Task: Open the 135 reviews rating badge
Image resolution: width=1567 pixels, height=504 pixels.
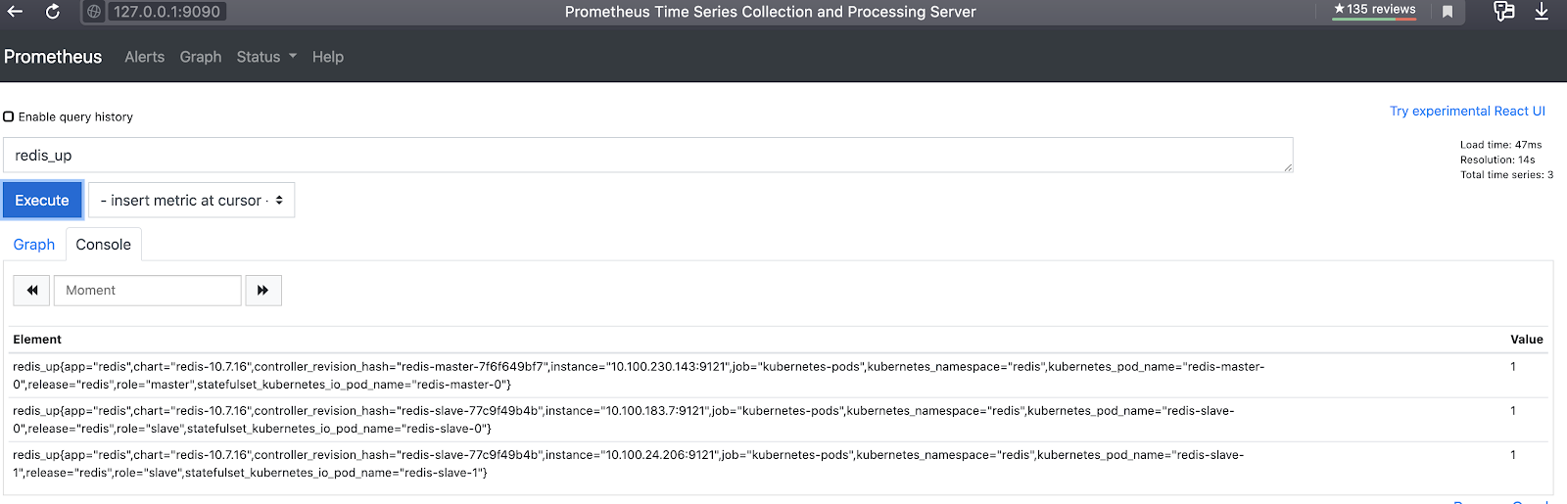Action: coord(1374,10)
